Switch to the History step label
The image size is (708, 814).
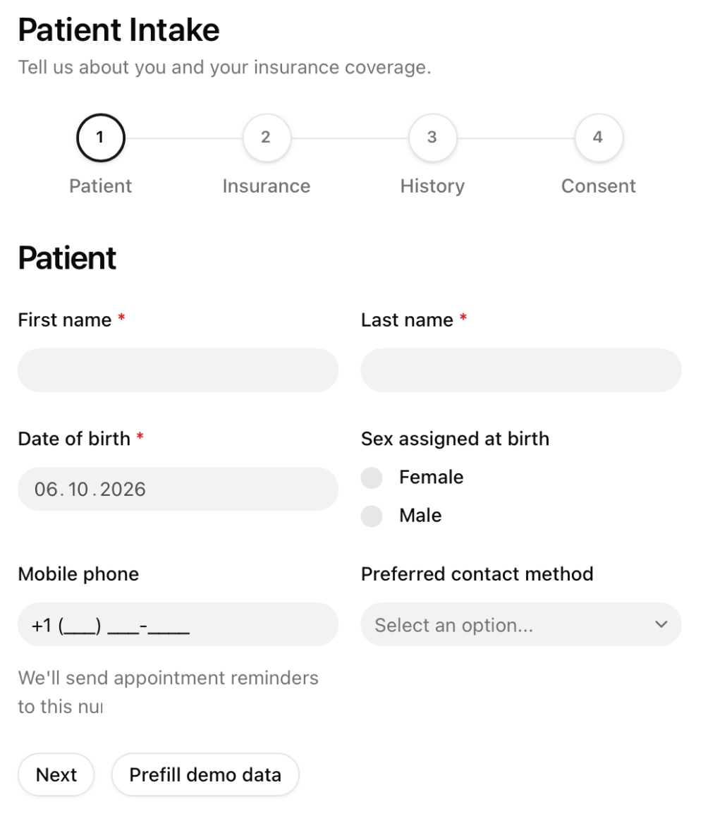pyautogui.click(x=432, y=186)
